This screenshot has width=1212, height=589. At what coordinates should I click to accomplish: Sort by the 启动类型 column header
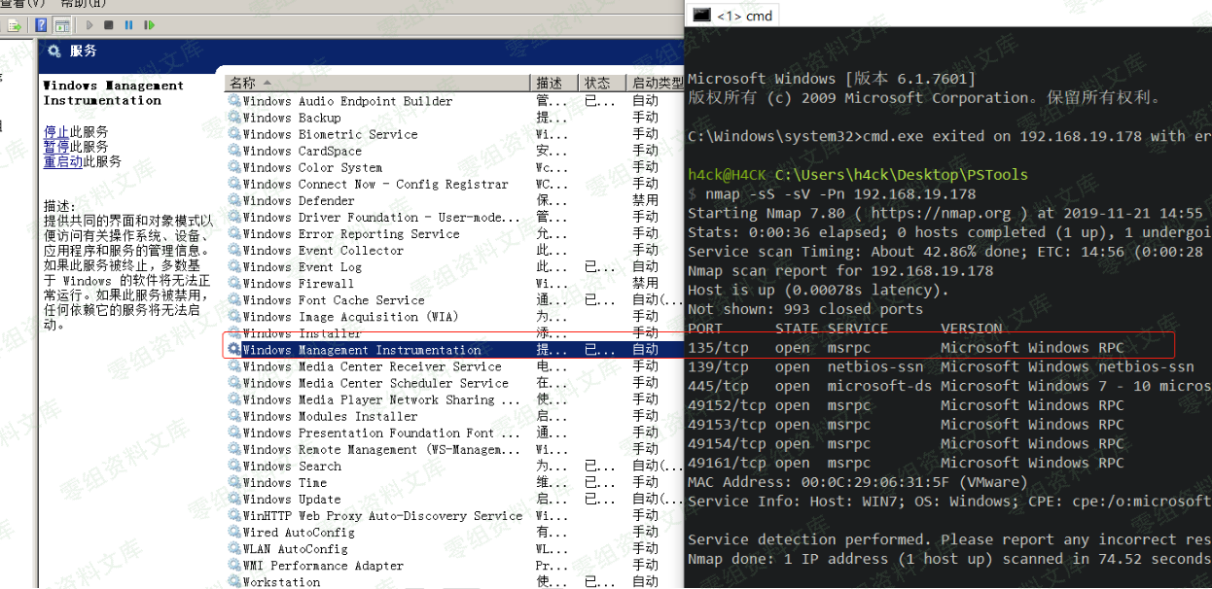(x=657, y=84)
